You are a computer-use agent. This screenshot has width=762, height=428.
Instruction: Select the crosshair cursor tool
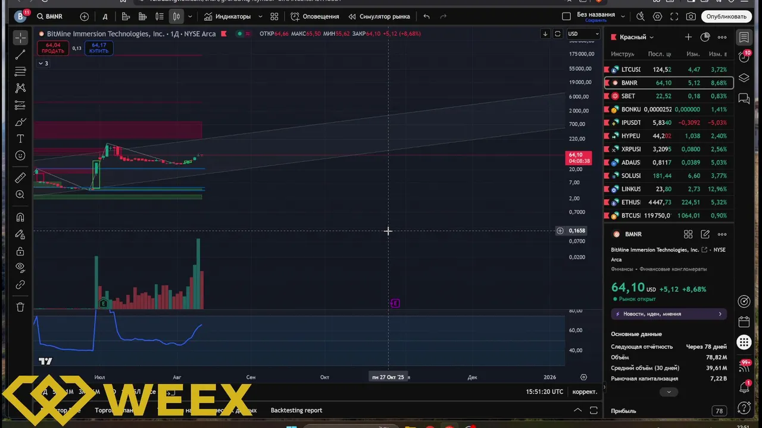tap(20, 38)
